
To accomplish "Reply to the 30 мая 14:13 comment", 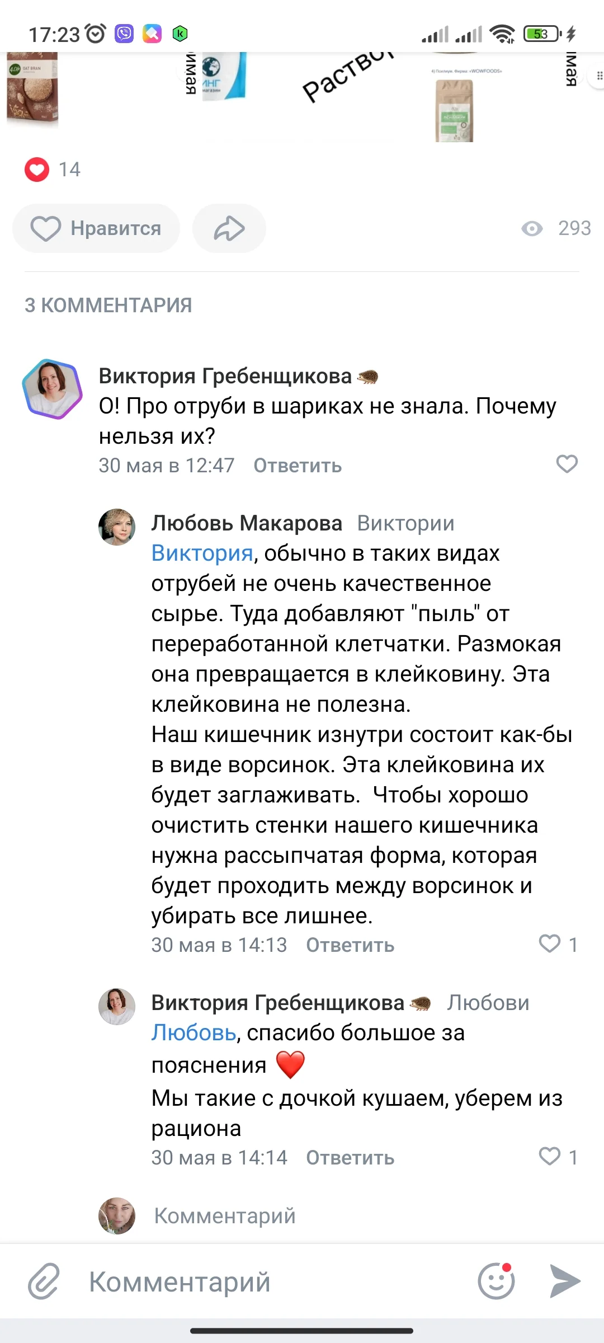I will point(350,945).
